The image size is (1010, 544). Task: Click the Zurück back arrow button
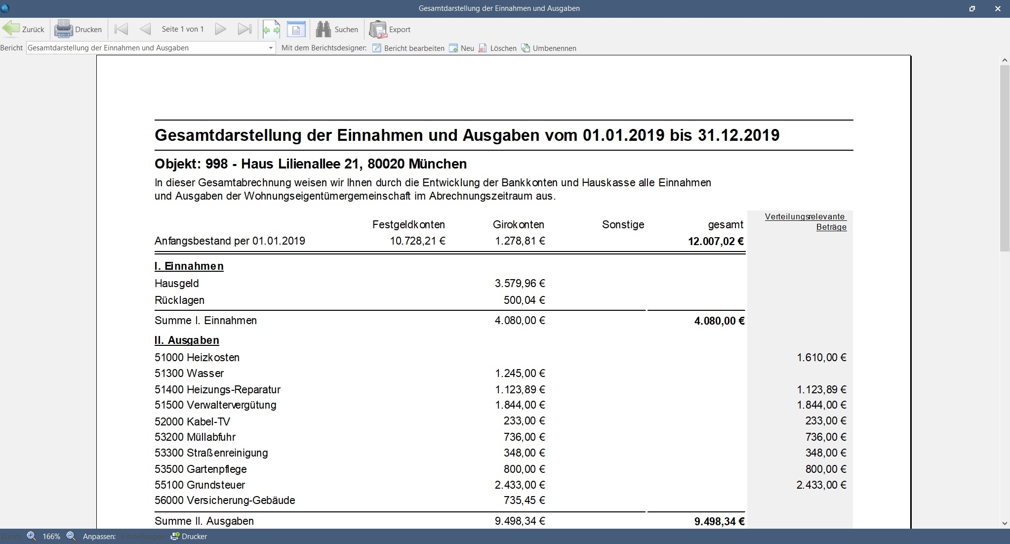[x=23, y=29]
